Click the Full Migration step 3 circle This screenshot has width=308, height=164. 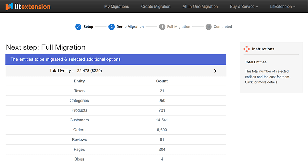point(162,27)
